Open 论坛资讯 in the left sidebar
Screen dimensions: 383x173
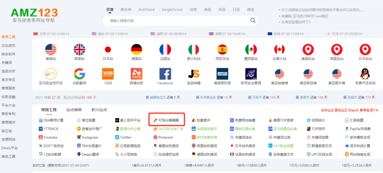pyautogui.click(x=8, y=46)
